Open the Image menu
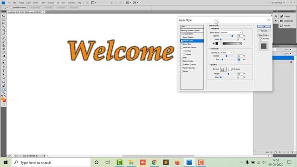 tap(21, 3)
